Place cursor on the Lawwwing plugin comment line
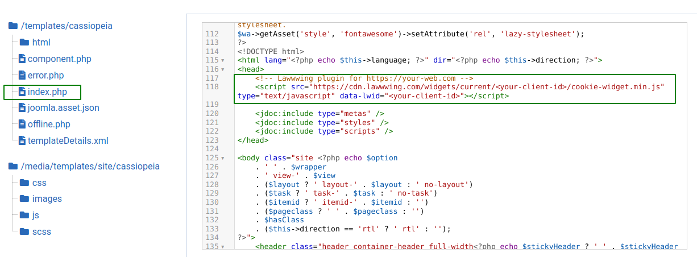The image size is (697, 257). coord(364,78)
